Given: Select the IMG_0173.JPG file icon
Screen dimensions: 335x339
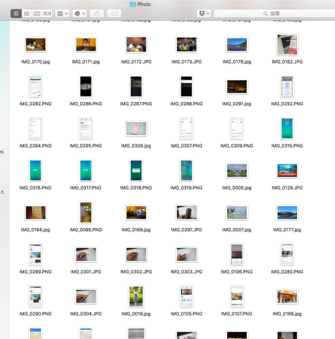Looking at the screenshot, I should [186, 45].
